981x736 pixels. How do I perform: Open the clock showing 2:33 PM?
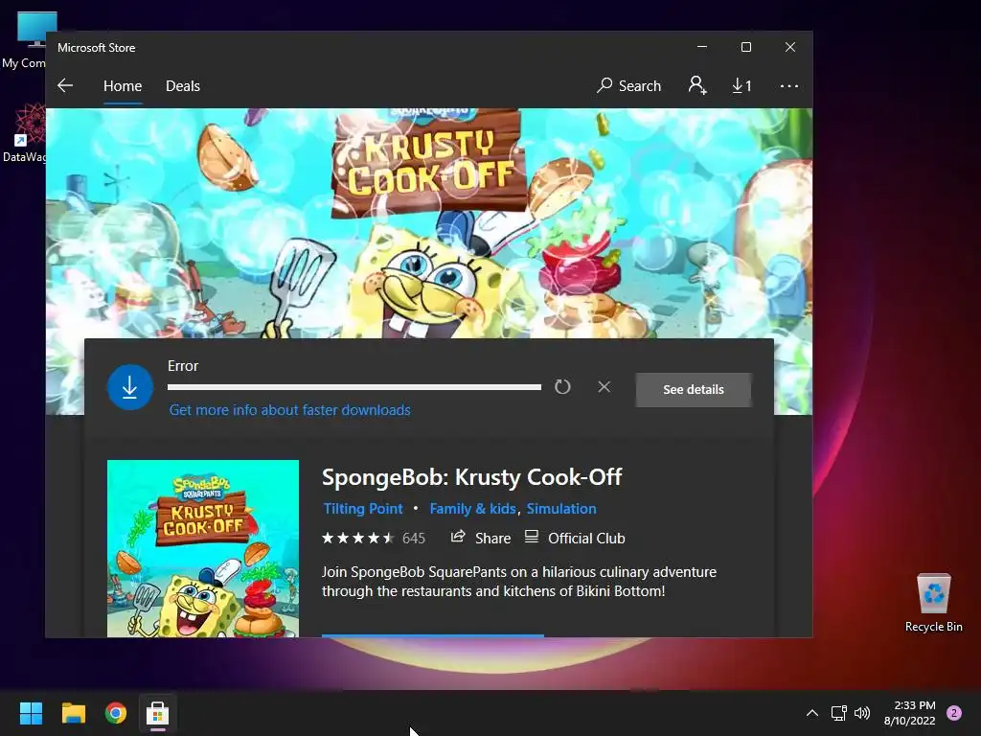coord(910,713)
